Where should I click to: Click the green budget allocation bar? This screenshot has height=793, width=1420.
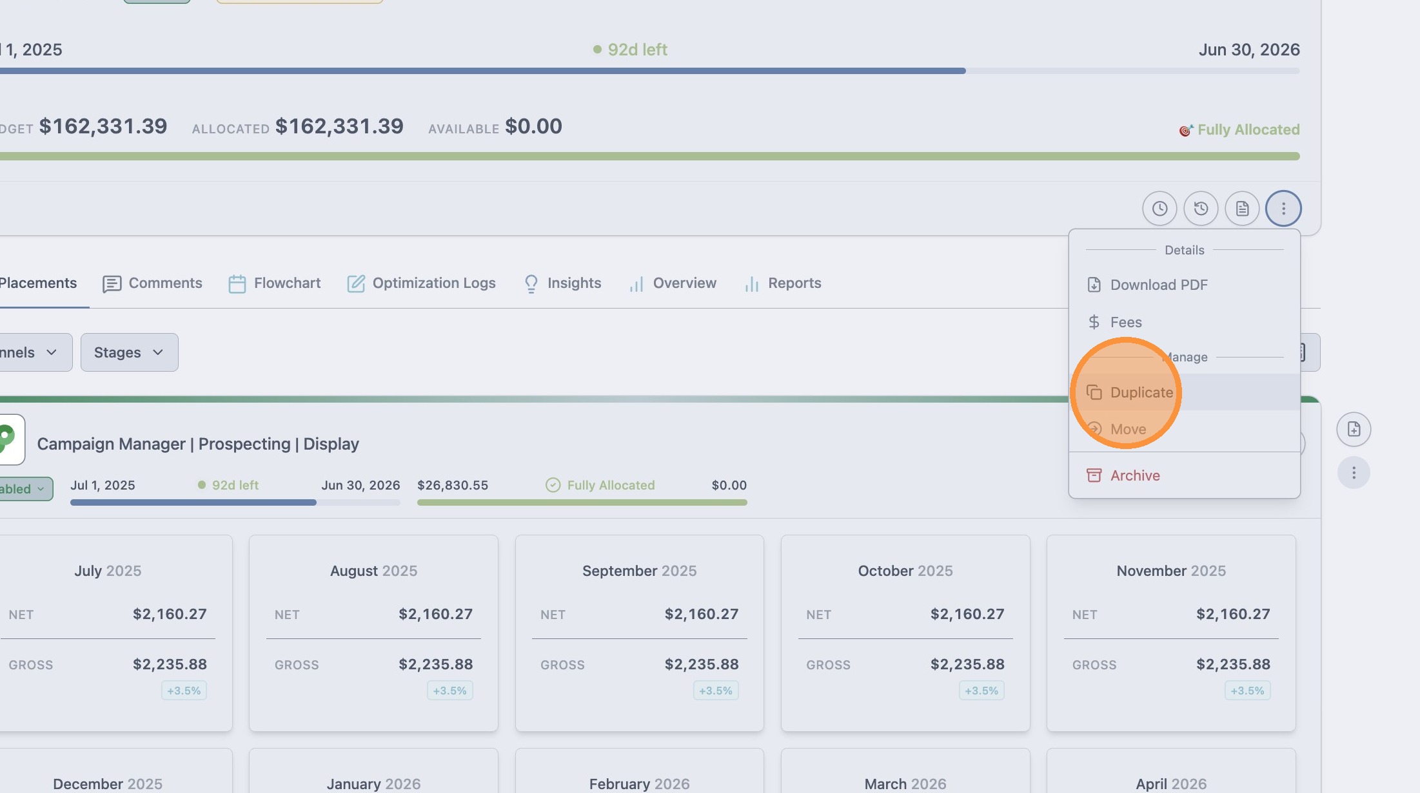pos(649,157)
